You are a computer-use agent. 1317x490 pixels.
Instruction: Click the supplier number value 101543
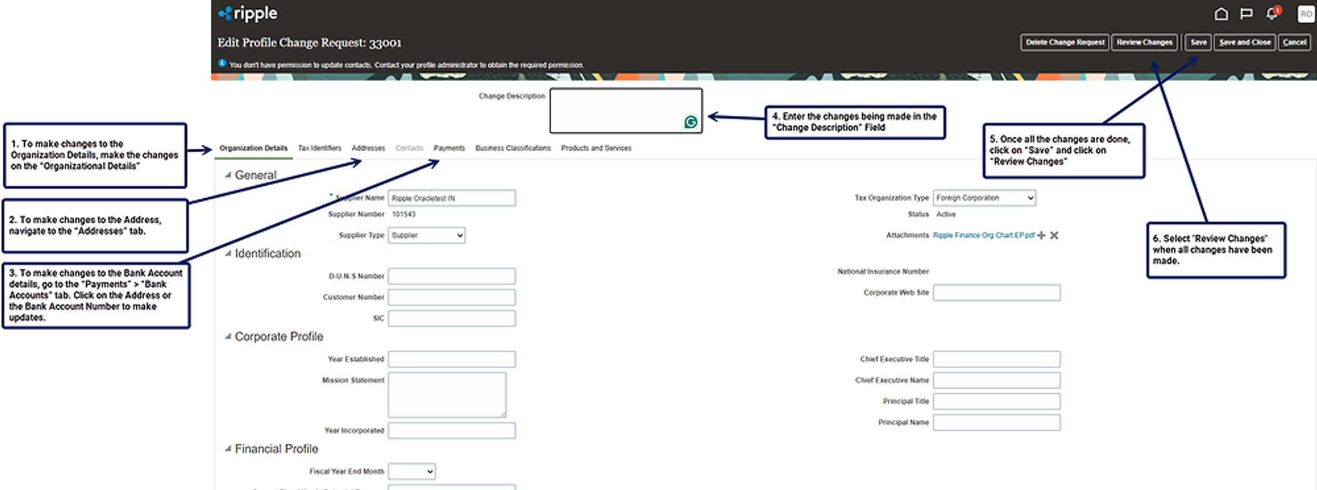[x=404, y=214]
